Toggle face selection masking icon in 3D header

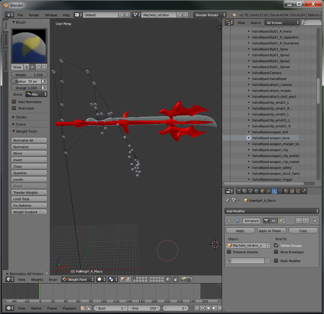click(123, 279)
